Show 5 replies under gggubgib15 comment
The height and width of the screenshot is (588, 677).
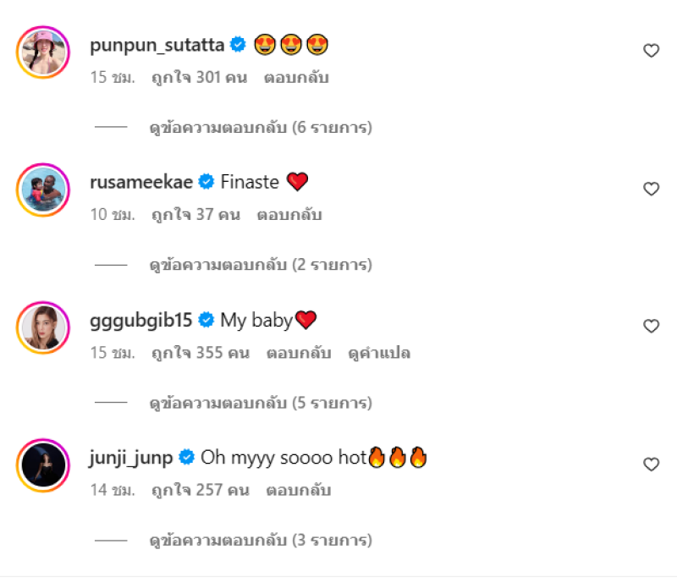(x=260, y=403)
